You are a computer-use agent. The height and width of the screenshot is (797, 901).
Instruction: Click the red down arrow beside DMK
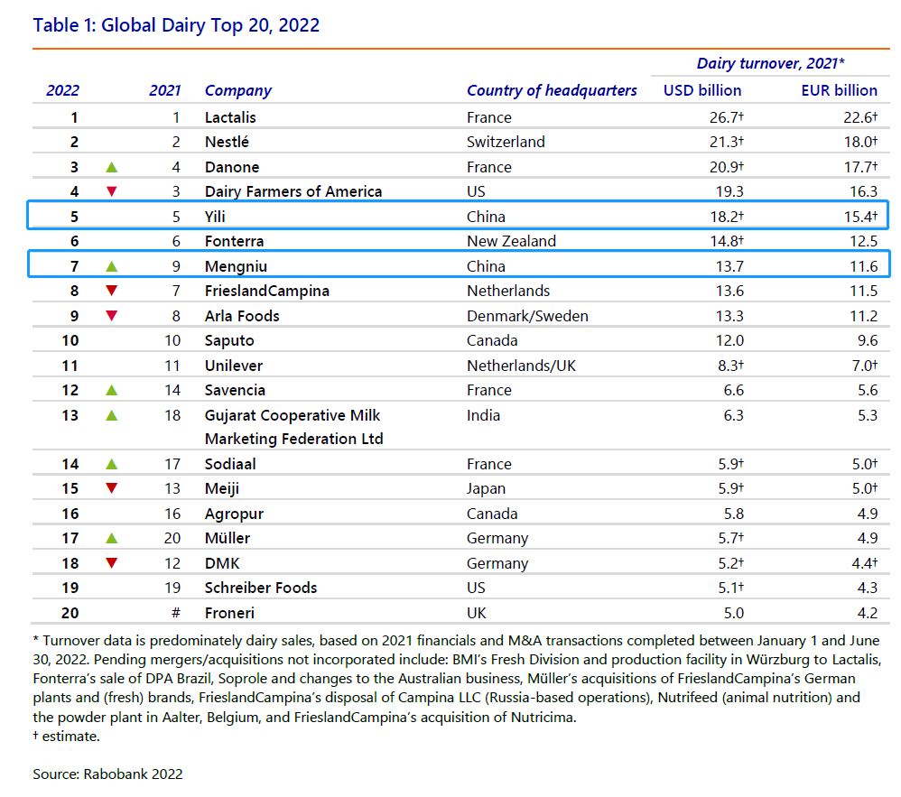tap(111, 563)
